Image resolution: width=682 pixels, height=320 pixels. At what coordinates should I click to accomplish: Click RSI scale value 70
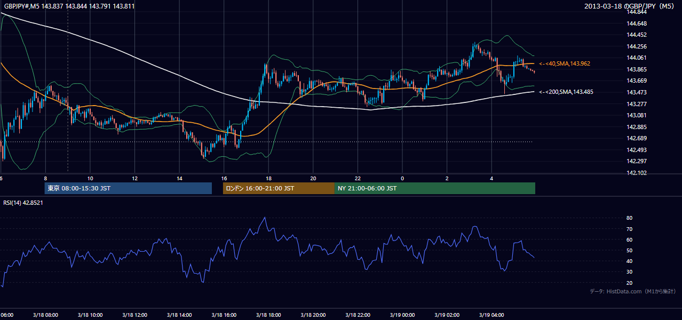(x=629, y=229)
